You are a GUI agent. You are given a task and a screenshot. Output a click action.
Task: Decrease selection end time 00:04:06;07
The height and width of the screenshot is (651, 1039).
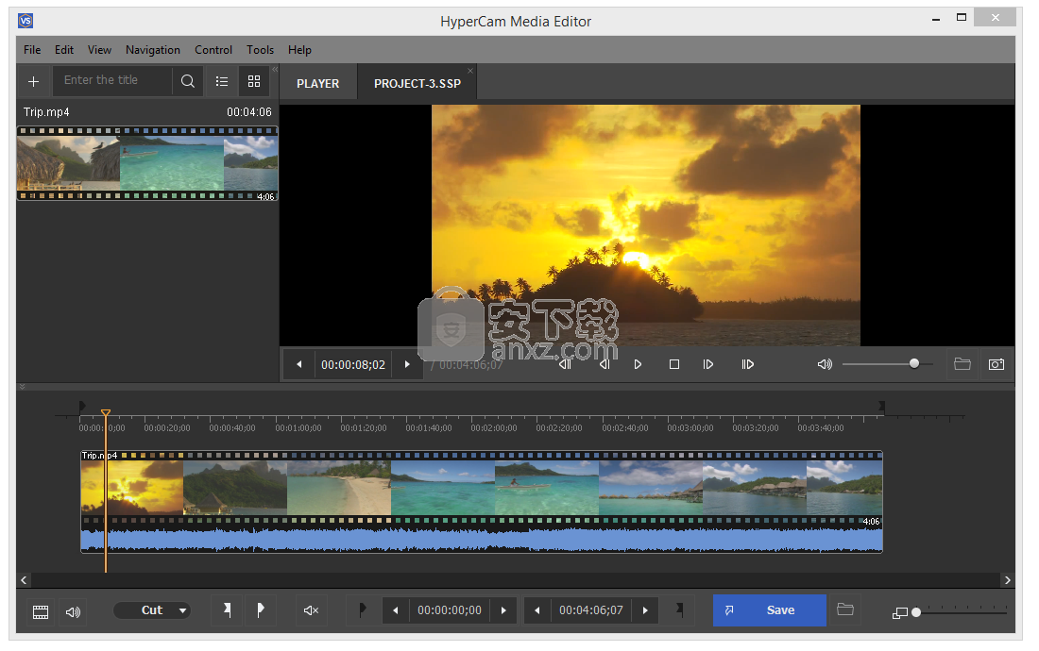537,610
